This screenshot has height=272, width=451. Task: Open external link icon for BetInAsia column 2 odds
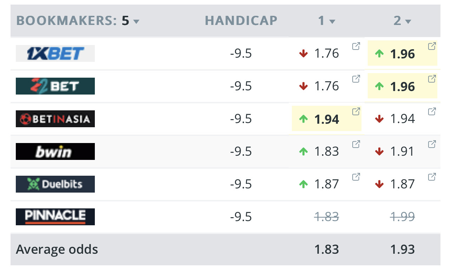pyautogui.click(x=432, y=111)
